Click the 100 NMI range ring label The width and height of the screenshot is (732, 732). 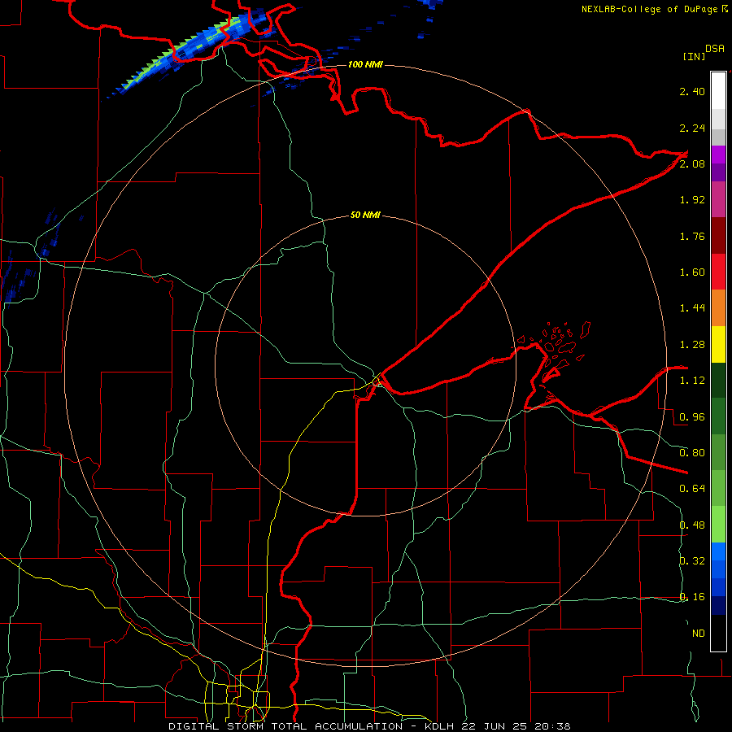pyautogui.click(x=365, y=64)
